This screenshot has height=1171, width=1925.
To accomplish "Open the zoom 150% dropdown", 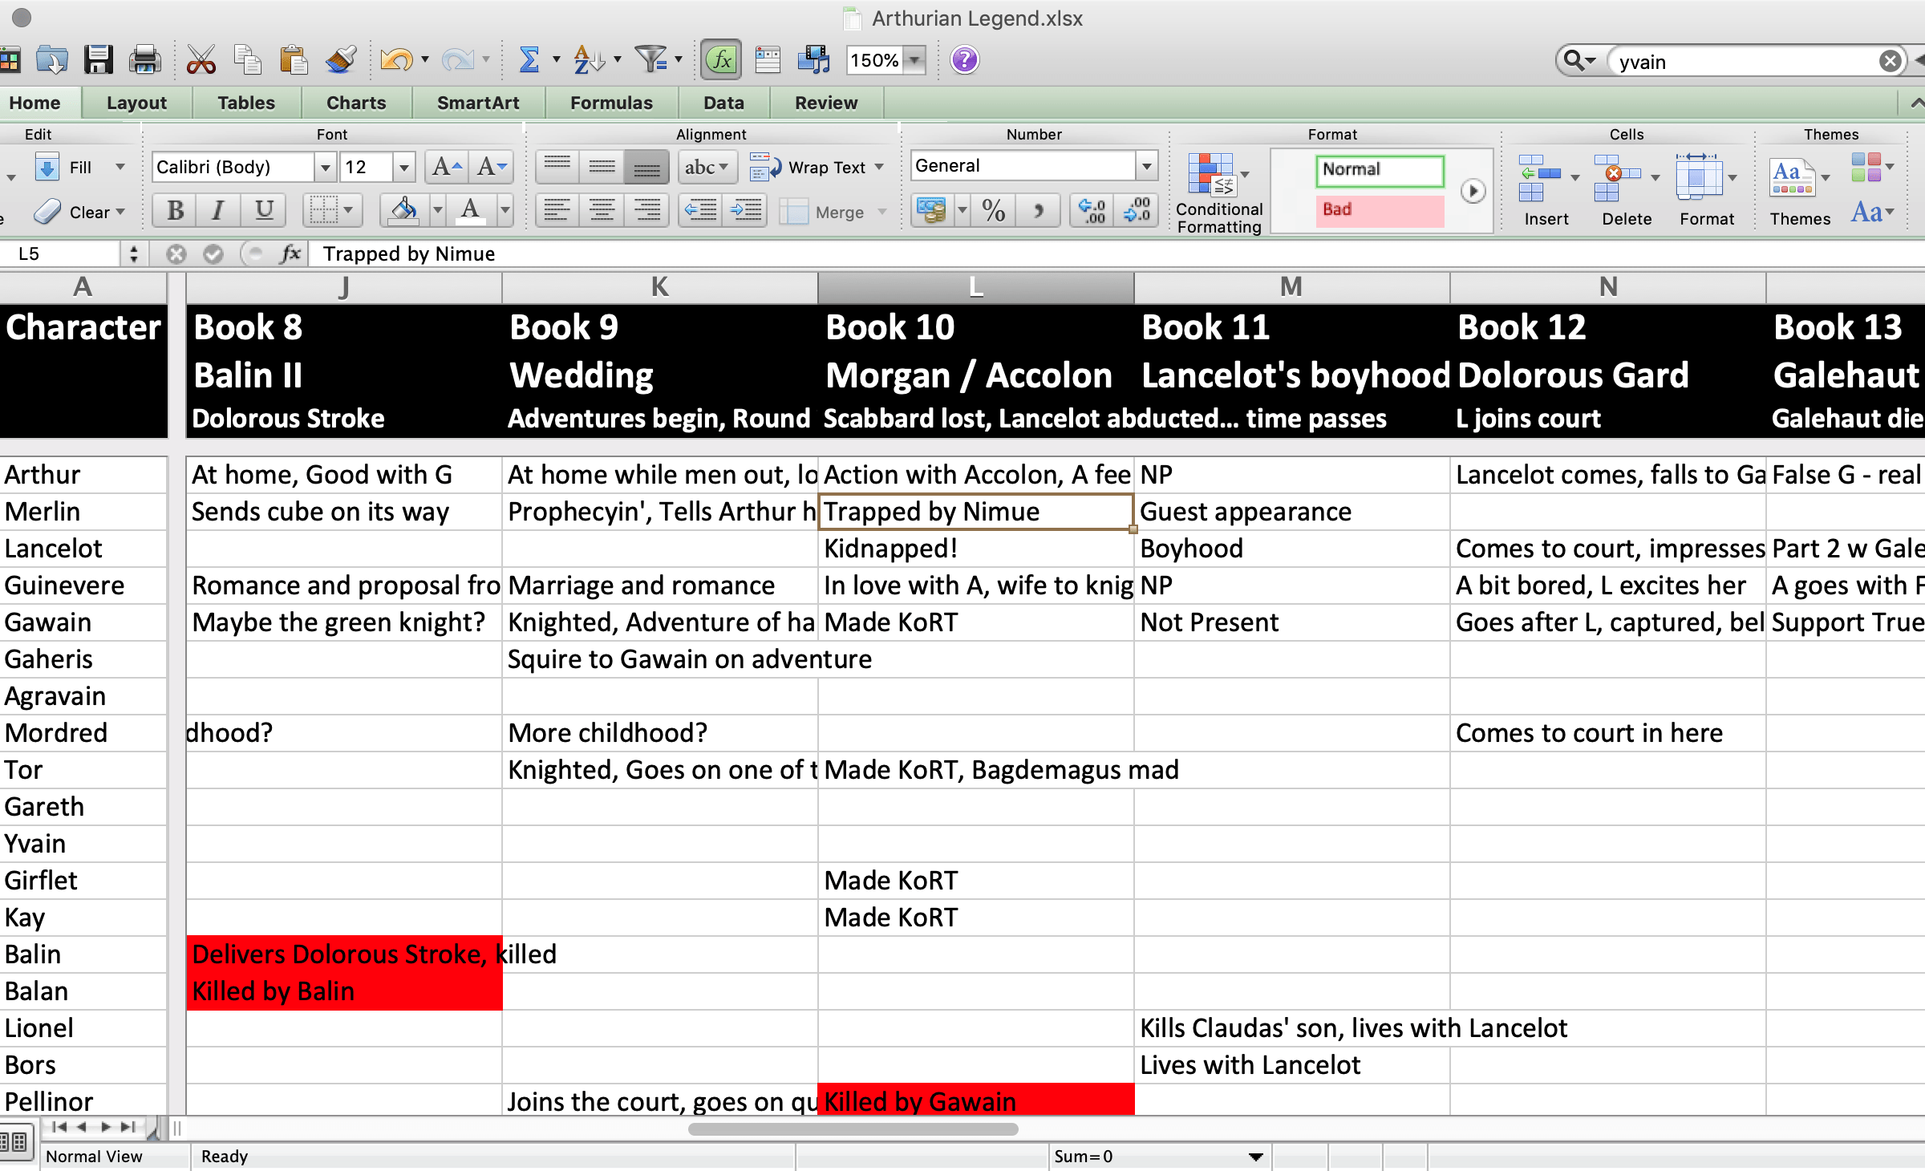I will tap(914, 60).
